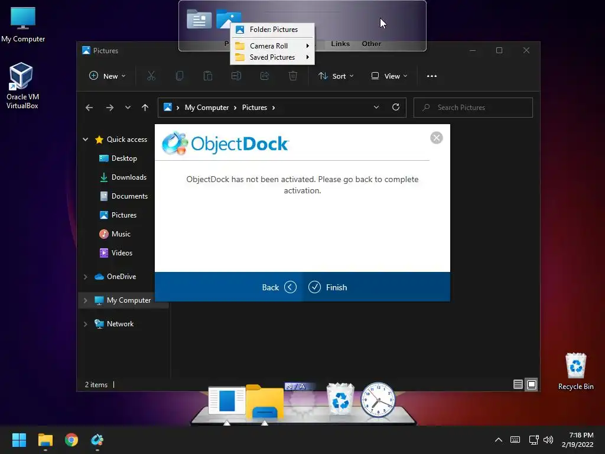The width and height of the screenshot is (605, 454).
Task: Open the Windows Start button on the taskbar
Action: click(x=19, y=440)
